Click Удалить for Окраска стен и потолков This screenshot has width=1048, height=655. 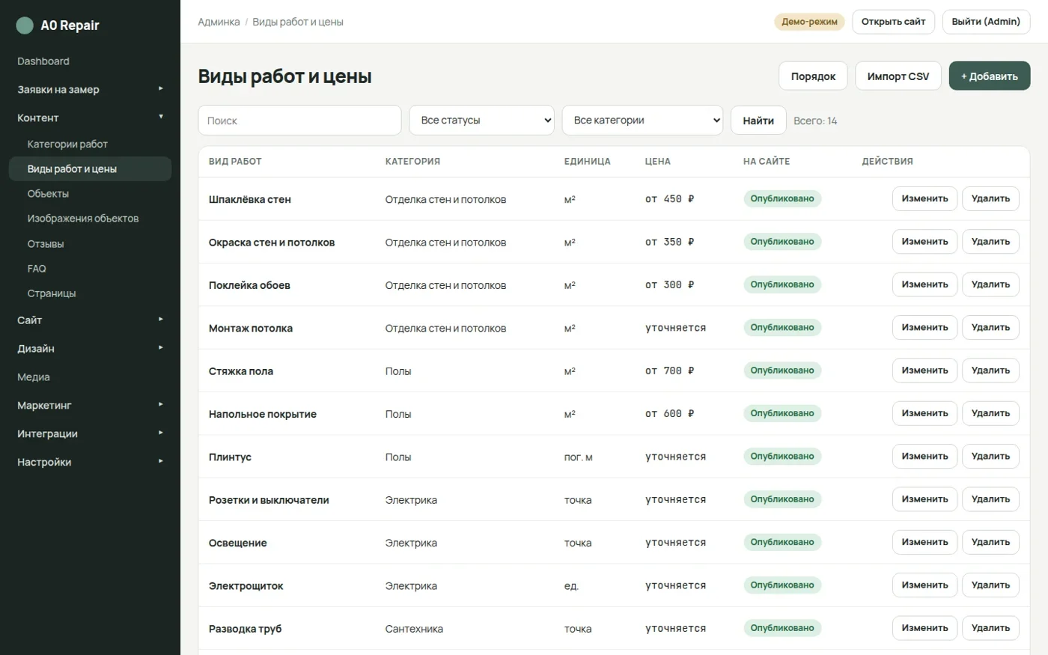990,242
